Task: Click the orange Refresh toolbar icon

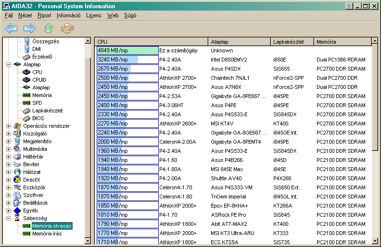Action: pyautogui.click(x=67, y=28)
